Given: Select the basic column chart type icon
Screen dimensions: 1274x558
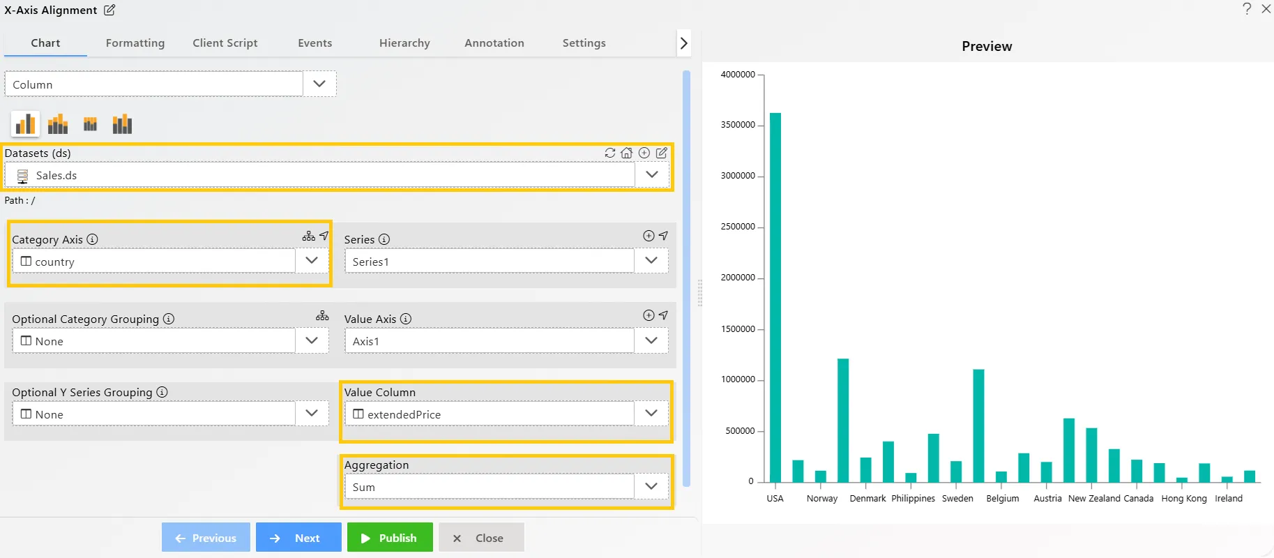Looking at the screenshot, I should pos(25,124).
